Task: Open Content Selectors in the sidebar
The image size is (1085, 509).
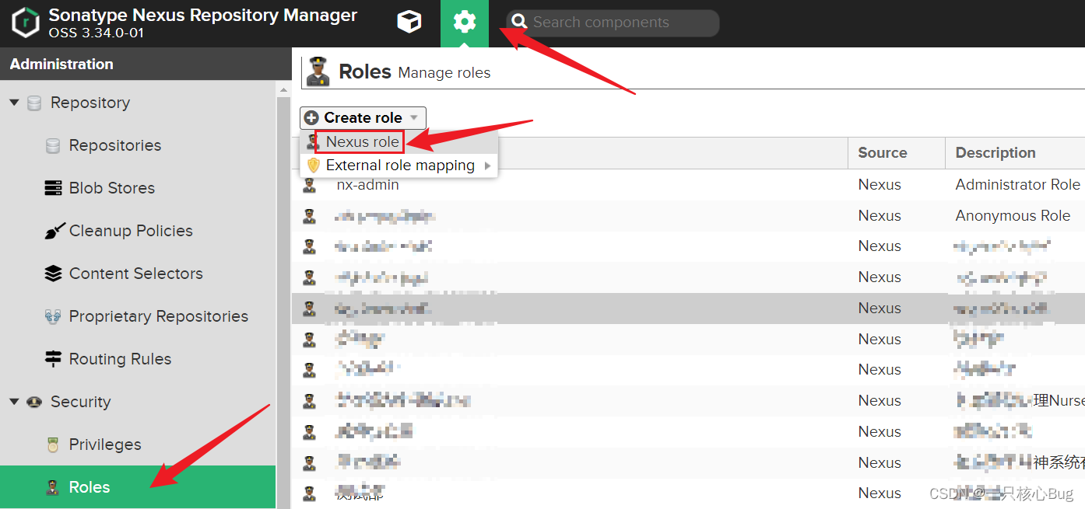Action: [x=136, y=274]
